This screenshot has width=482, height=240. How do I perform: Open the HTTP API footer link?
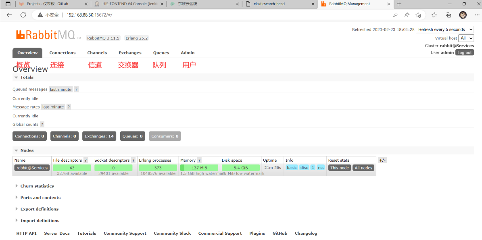[27, 234]
